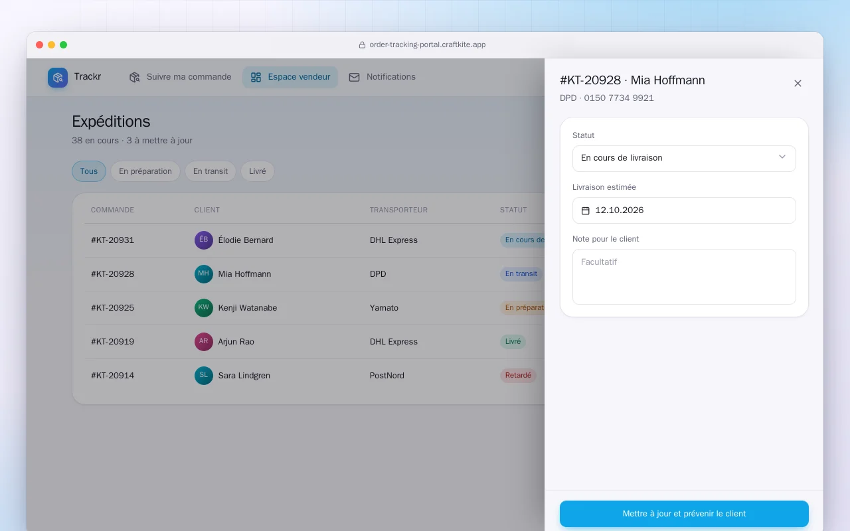Click the chevron arrow in Statut select
850x531 pixels.
(x=782, y=157)
